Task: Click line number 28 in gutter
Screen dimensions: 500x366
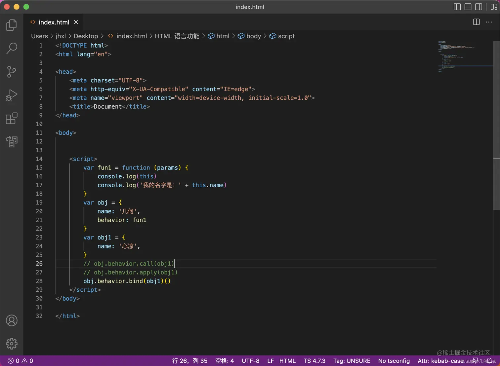Action: tap(39, 281)
